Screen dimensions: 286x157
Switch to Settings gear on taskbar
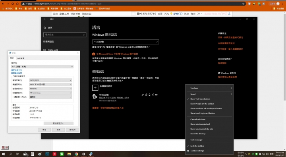[x=83, y=154]
